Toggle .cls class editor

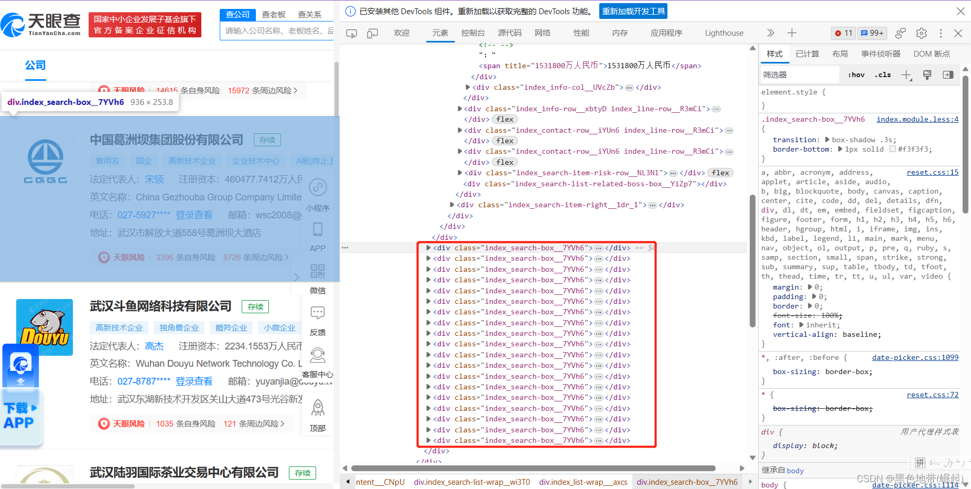(883, 75)
